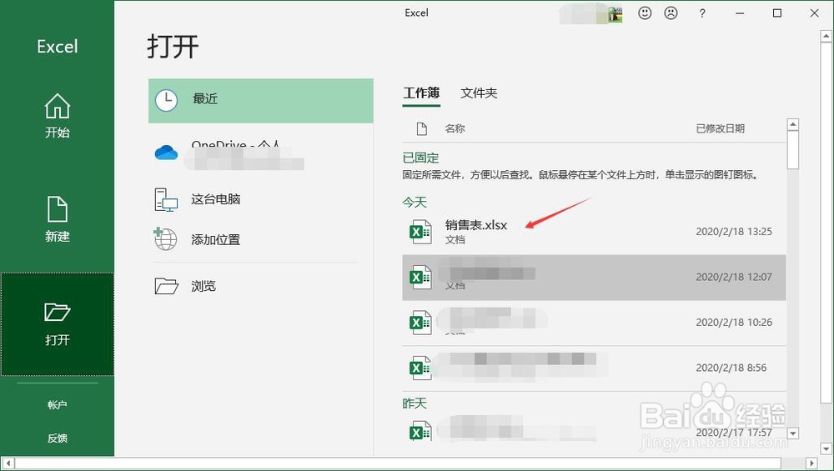Click the 2020/2/18 13:25 date entry
Screen dimensions: 834x471
[733, 231]
